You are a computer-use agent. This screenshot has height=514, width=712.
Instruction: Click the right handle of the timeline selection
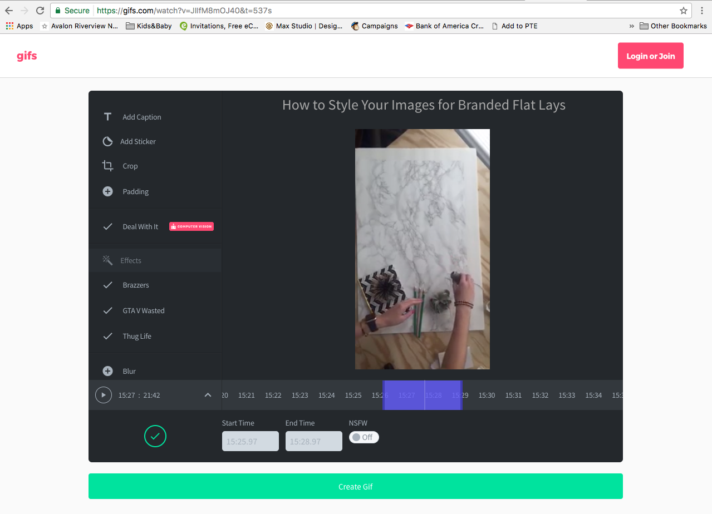click(x=461, y=395)
